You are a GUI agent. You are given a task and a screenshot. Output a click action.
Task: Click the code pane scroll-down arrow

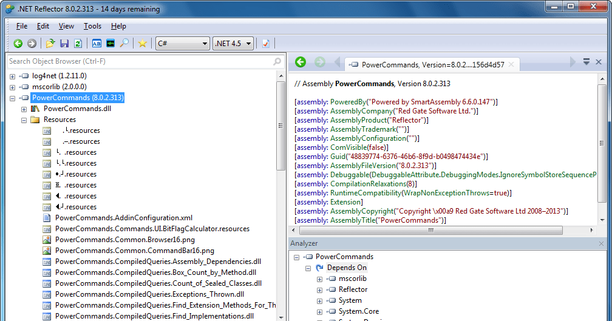pyautogui.click(x=602, y=220)
